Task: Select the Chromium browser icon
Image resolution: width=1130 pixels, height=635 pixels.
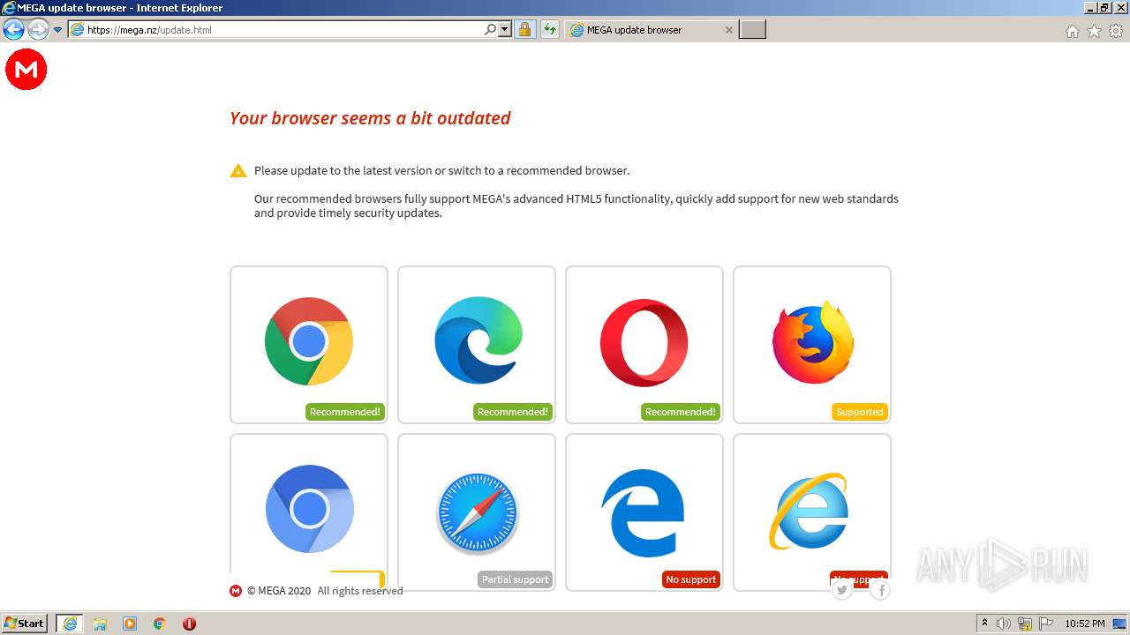Action: 309,509
